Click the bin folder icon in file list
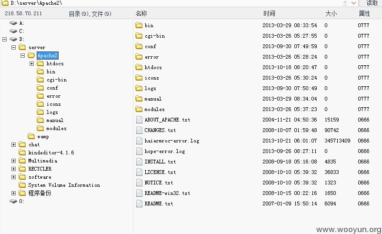 point(139,25)
